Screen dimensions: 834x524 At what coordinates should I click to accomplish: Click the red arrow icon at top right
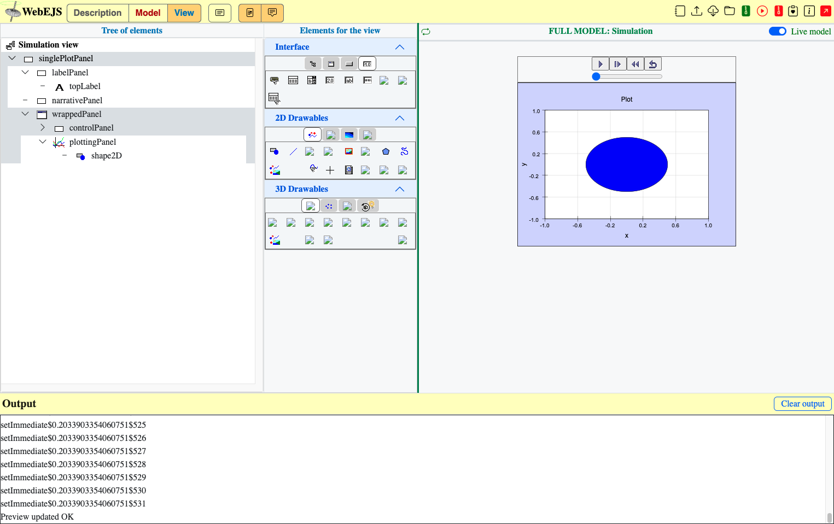click(x=826, y=11)
